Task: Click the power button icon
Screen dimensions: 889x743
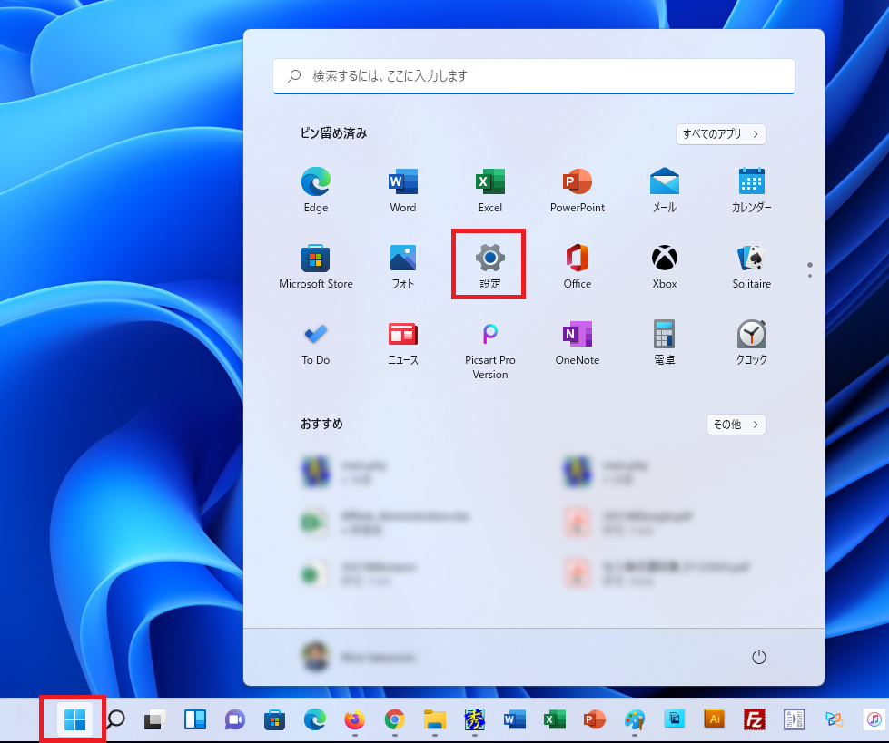Action: click(x=758, y=657)
